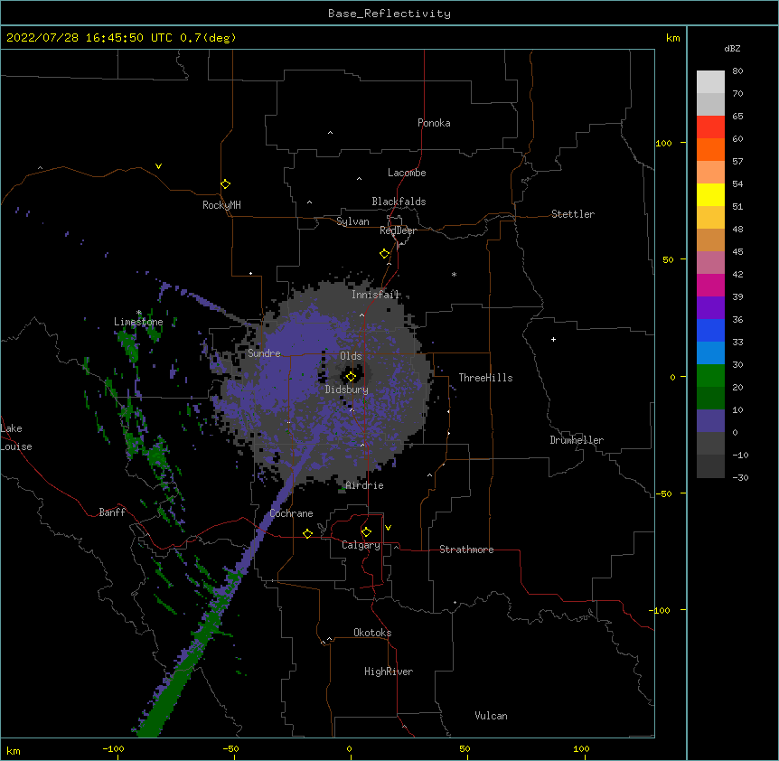Click the Airdrie label
Viewport: 779px width, 761px height.
coord(365,485)
